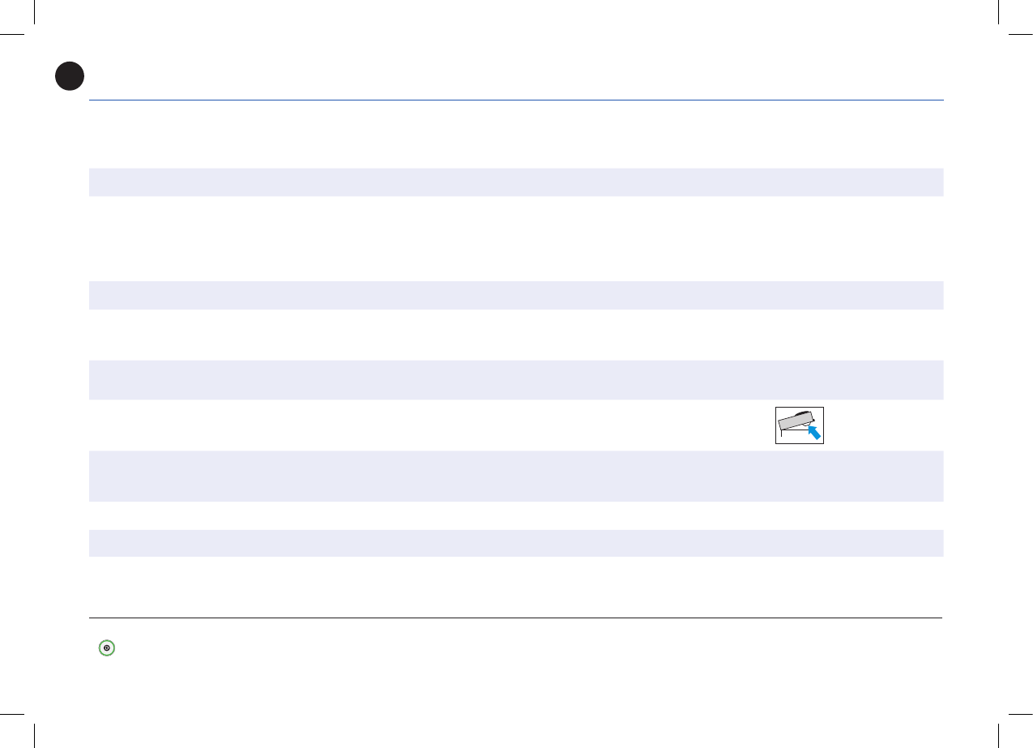Select the tallest lavender shaded table row
This screenshot has height=748, width=1033.
tap(515, 476)
